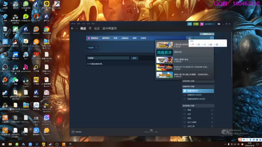This screenshot has height=147, width=262.
Task: Check the 设计与插画 tag checkbox
Action: coord(185,122)
